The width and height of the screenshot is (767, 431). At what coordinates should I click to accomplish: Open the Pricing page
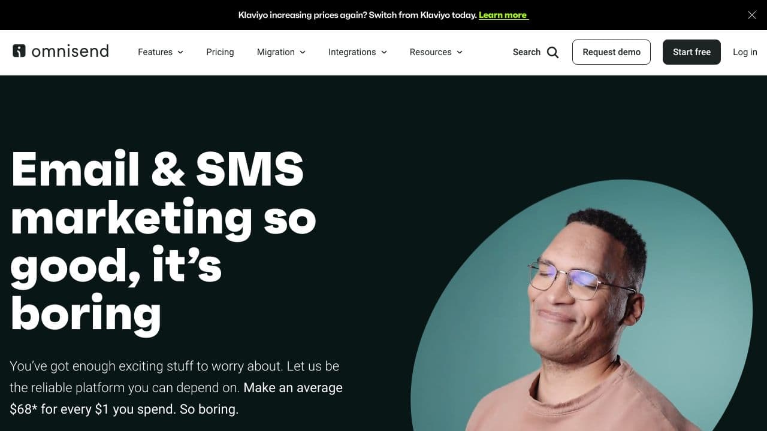point(220,52)
